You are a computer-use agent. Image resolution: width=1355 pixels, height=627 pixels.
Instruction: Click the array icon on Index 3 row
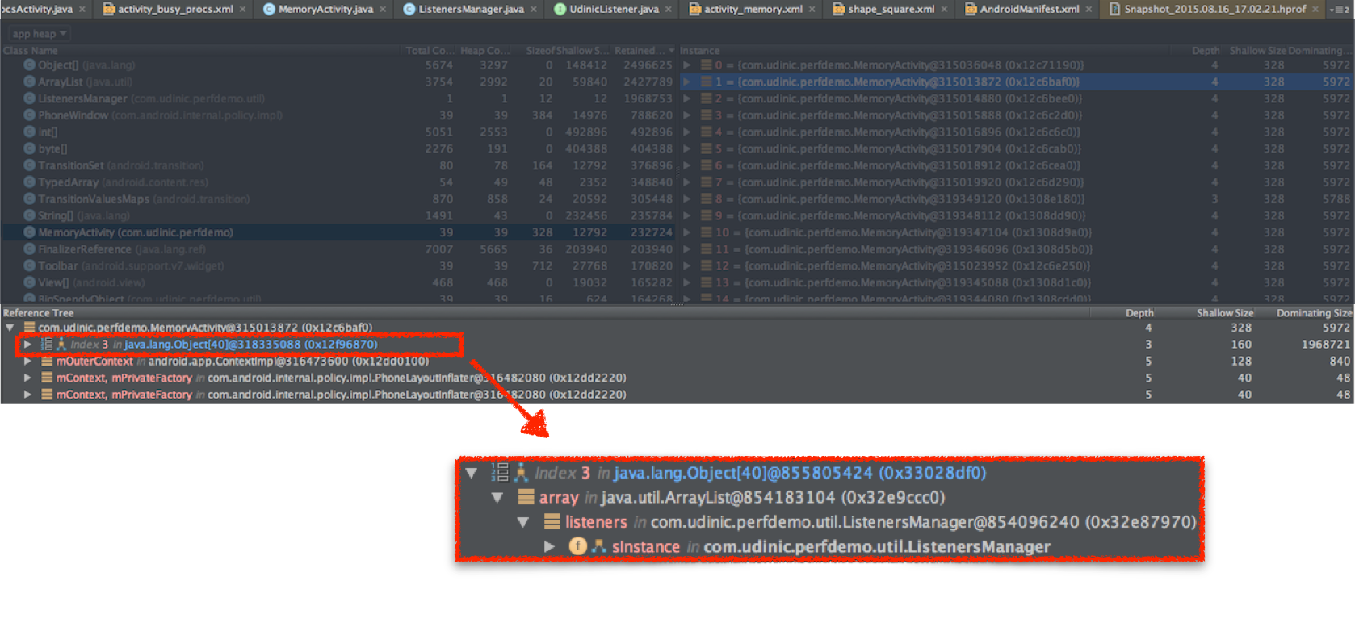point(47,345)
